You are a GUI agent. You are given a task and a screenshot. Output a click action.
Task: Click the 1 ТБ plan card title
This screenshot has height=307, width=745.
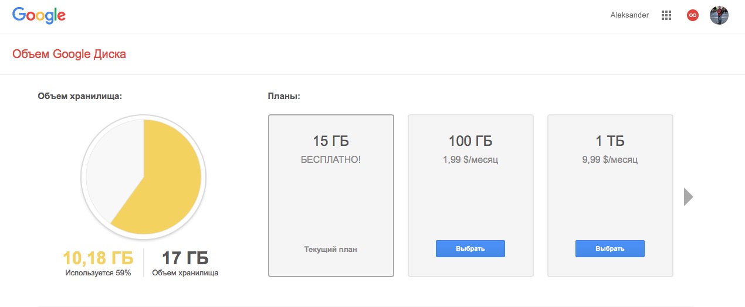[x=610, y=141]
